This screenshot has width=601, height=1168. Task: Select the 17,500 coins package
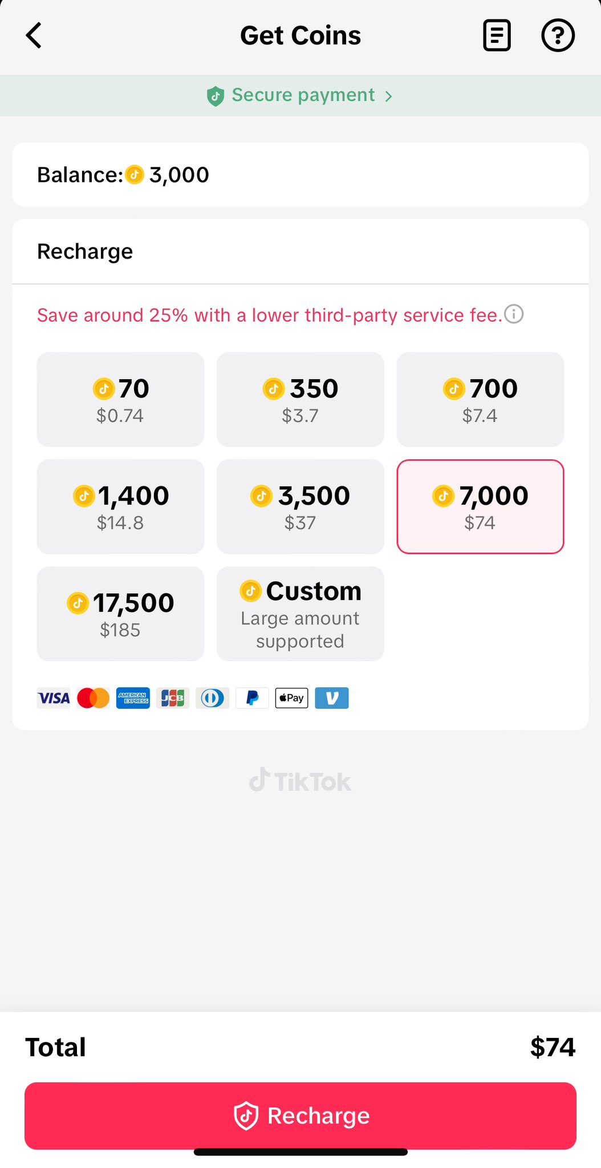click(120, 614)
